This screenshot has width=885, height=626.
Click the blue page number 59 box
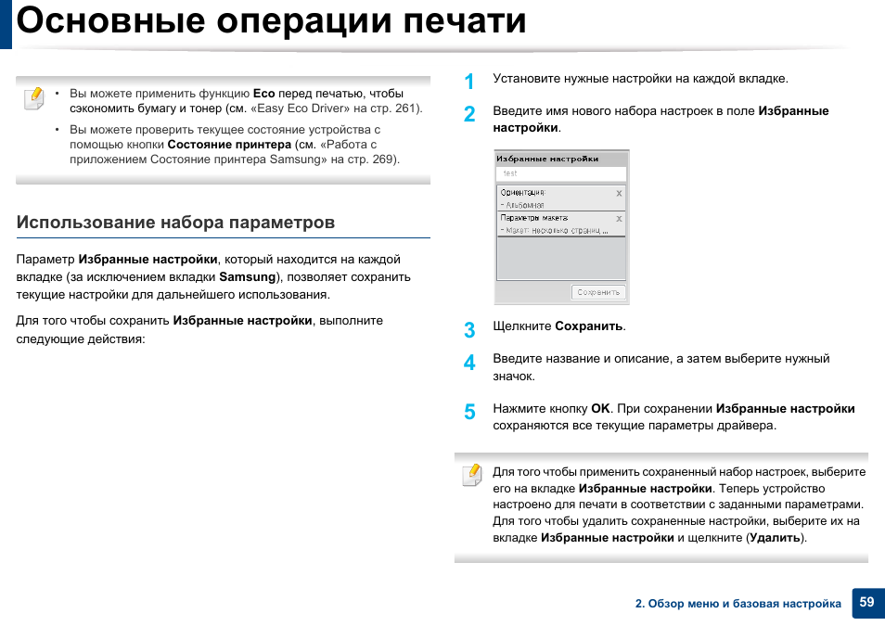point(866,603)
